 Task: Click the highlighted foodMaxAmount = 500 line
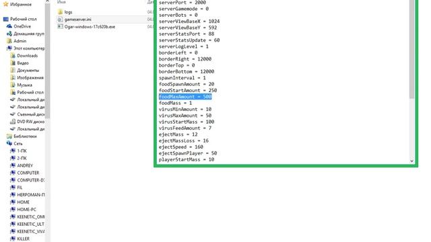coord(185,97)
